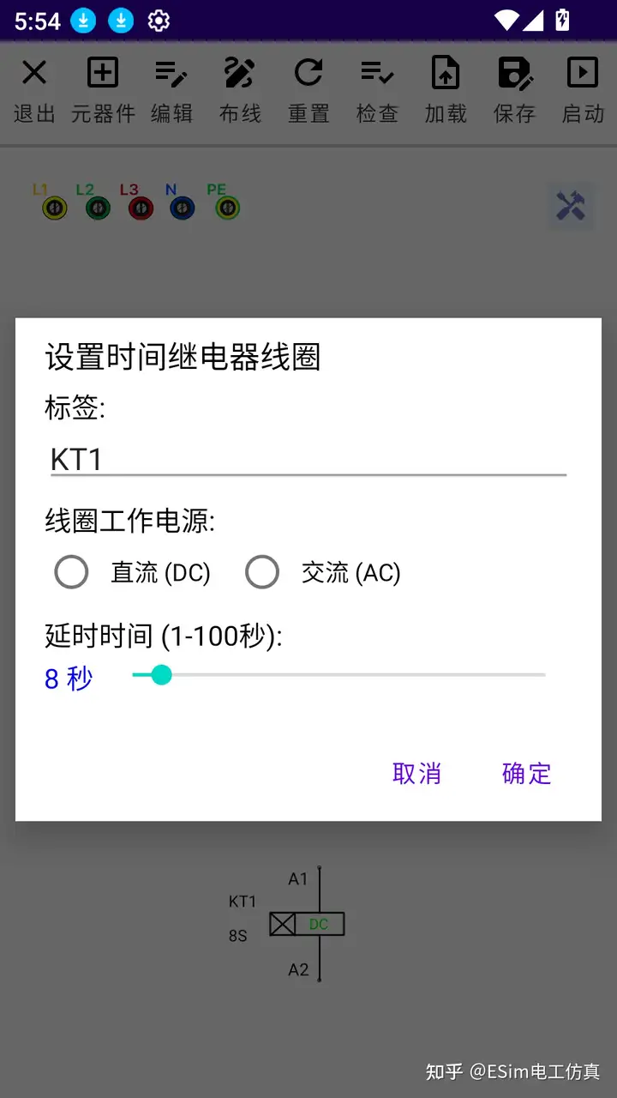Cancel the relay settings dialog

point(417,774)
